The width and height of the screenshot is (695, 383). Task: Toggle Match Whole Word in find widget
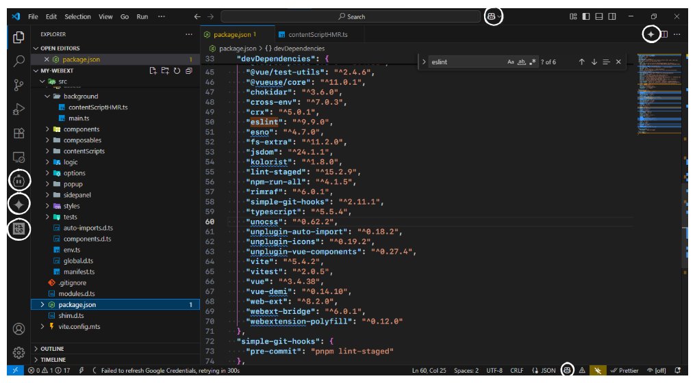[522, 62]
